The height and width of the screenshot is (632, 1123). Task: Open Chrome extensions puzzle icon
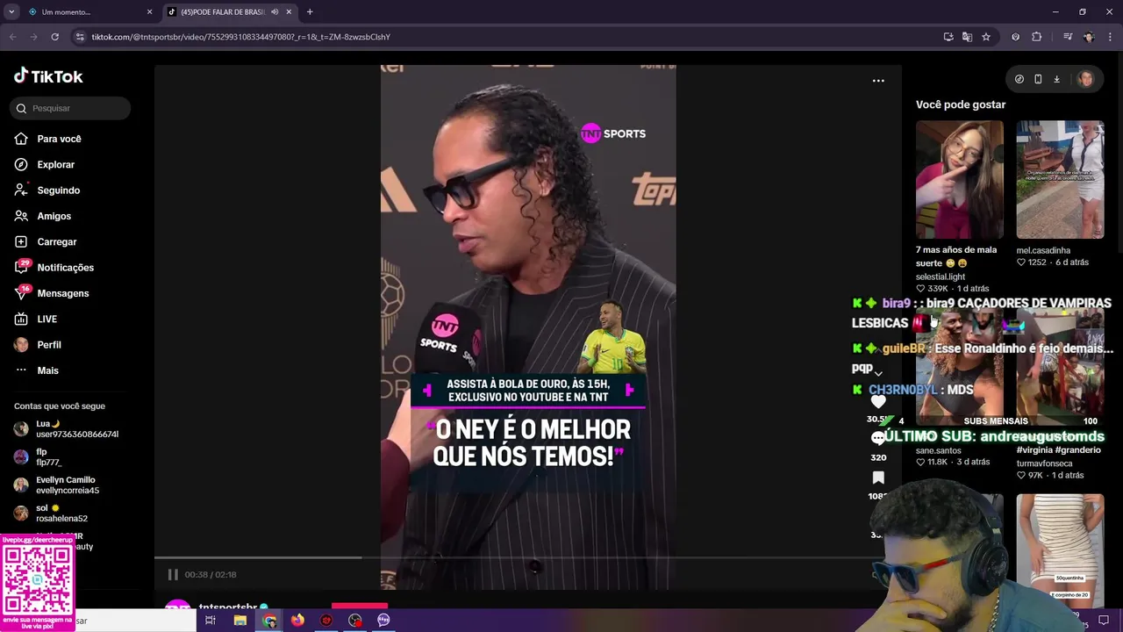click(1037, 37)
